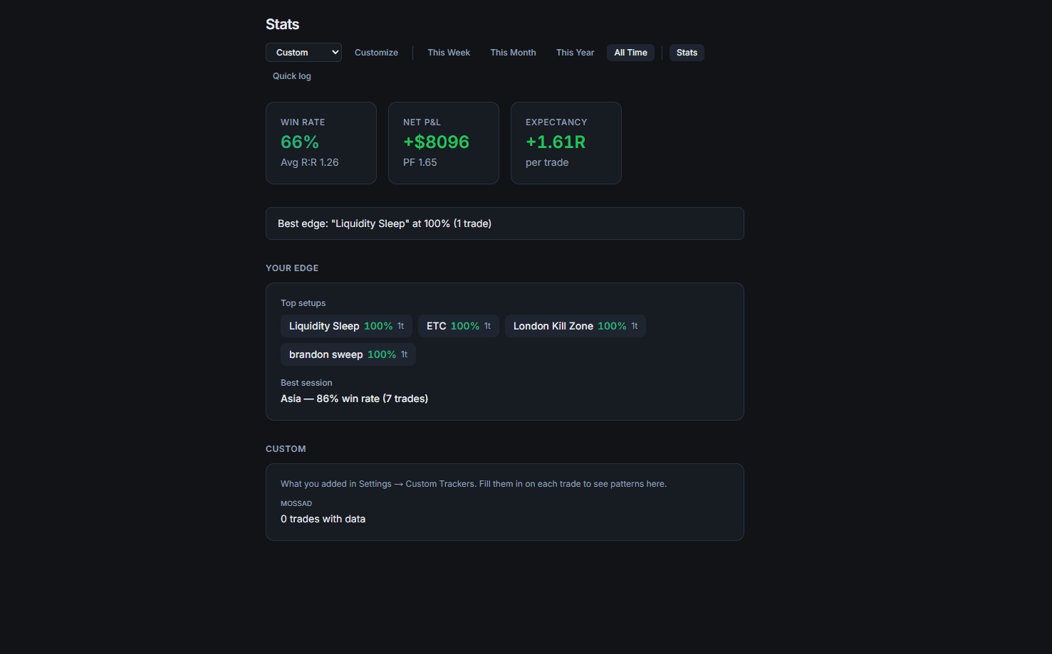Click the ETC setup chip
Image resolution: width=1052 pixels, height=654 pixels.
click(458, 325)
